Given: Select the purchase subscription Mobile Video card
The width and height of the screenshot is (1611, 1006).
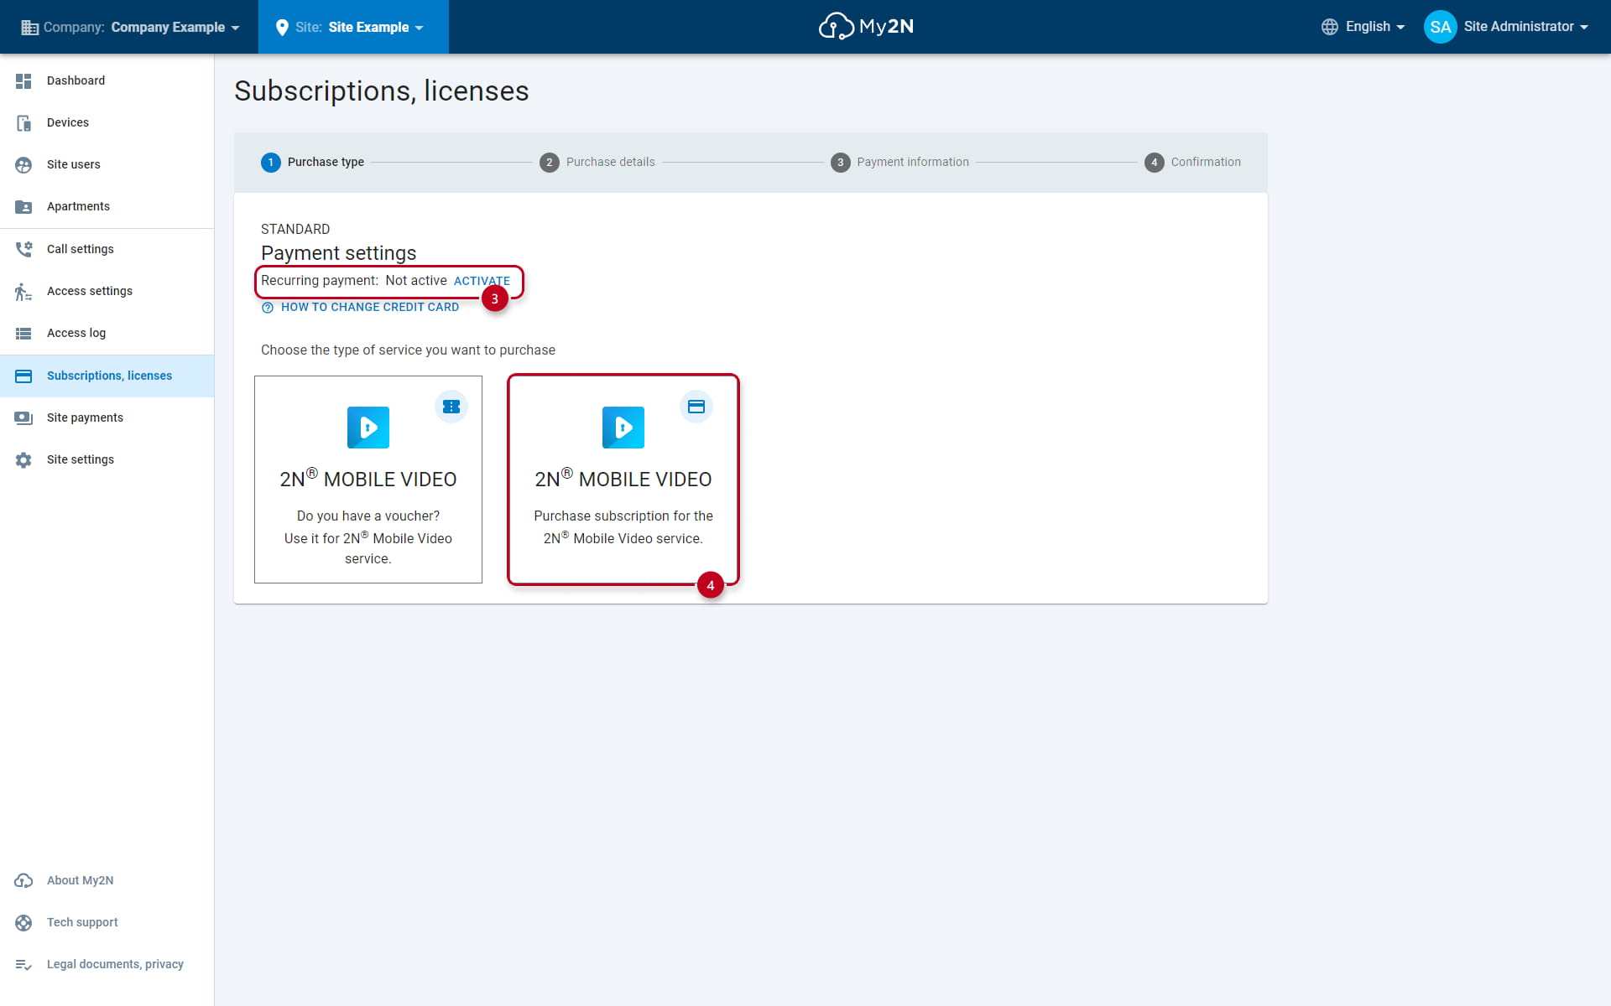Looking at the screenshot, I should (623, 480).
